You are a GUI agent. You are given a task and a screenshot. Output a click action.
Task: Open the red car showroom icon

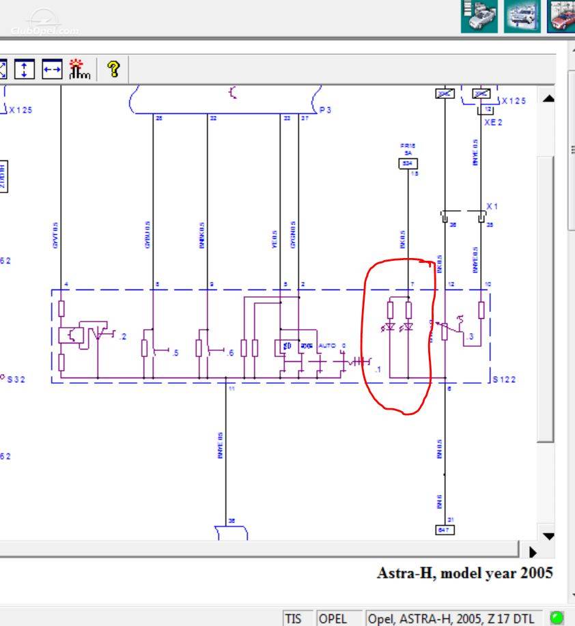(x=562, y=16)
